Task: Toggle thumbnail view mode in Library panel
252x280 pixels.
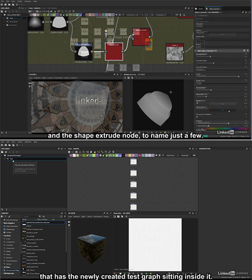Action: [x=64, y=216]
